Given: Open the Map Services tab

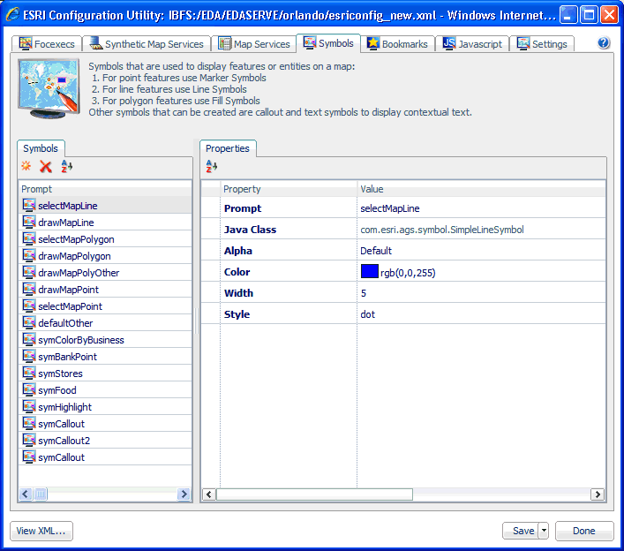Looking at the screenshot, I should (254, 44).
